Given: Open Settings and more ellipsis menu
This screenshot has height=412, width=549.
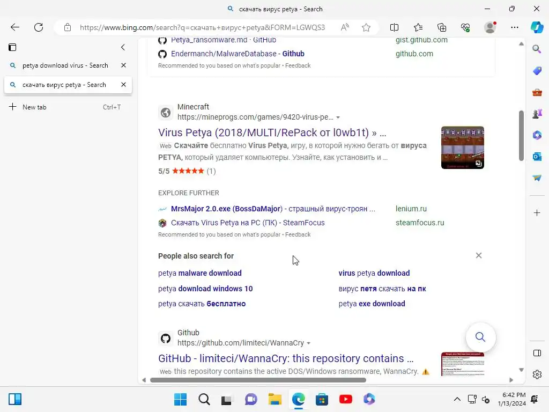Looking at the screenshot, I should (514, 27).
